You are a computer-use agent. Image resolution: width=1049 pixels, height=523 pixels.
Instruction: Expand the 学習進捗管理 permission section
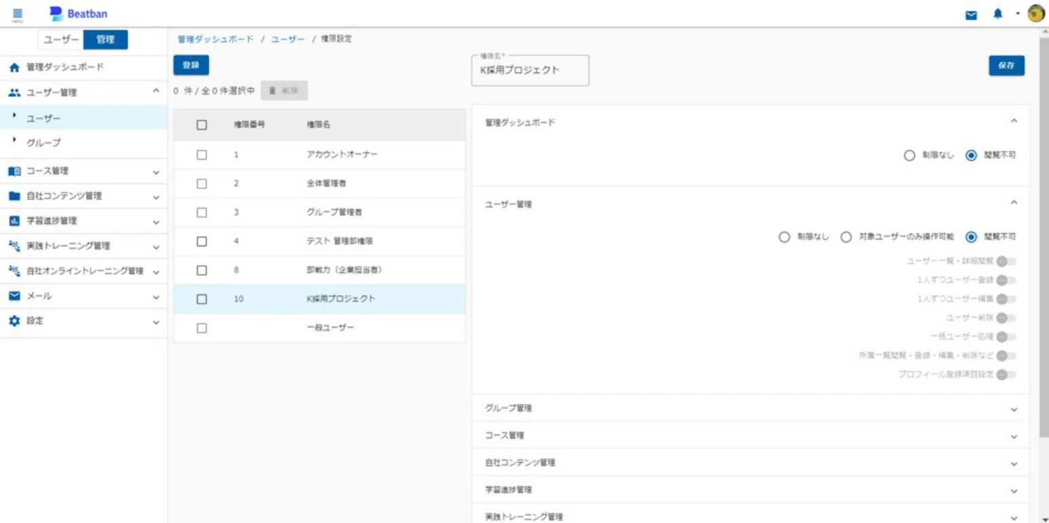click(x=750, y=489)
